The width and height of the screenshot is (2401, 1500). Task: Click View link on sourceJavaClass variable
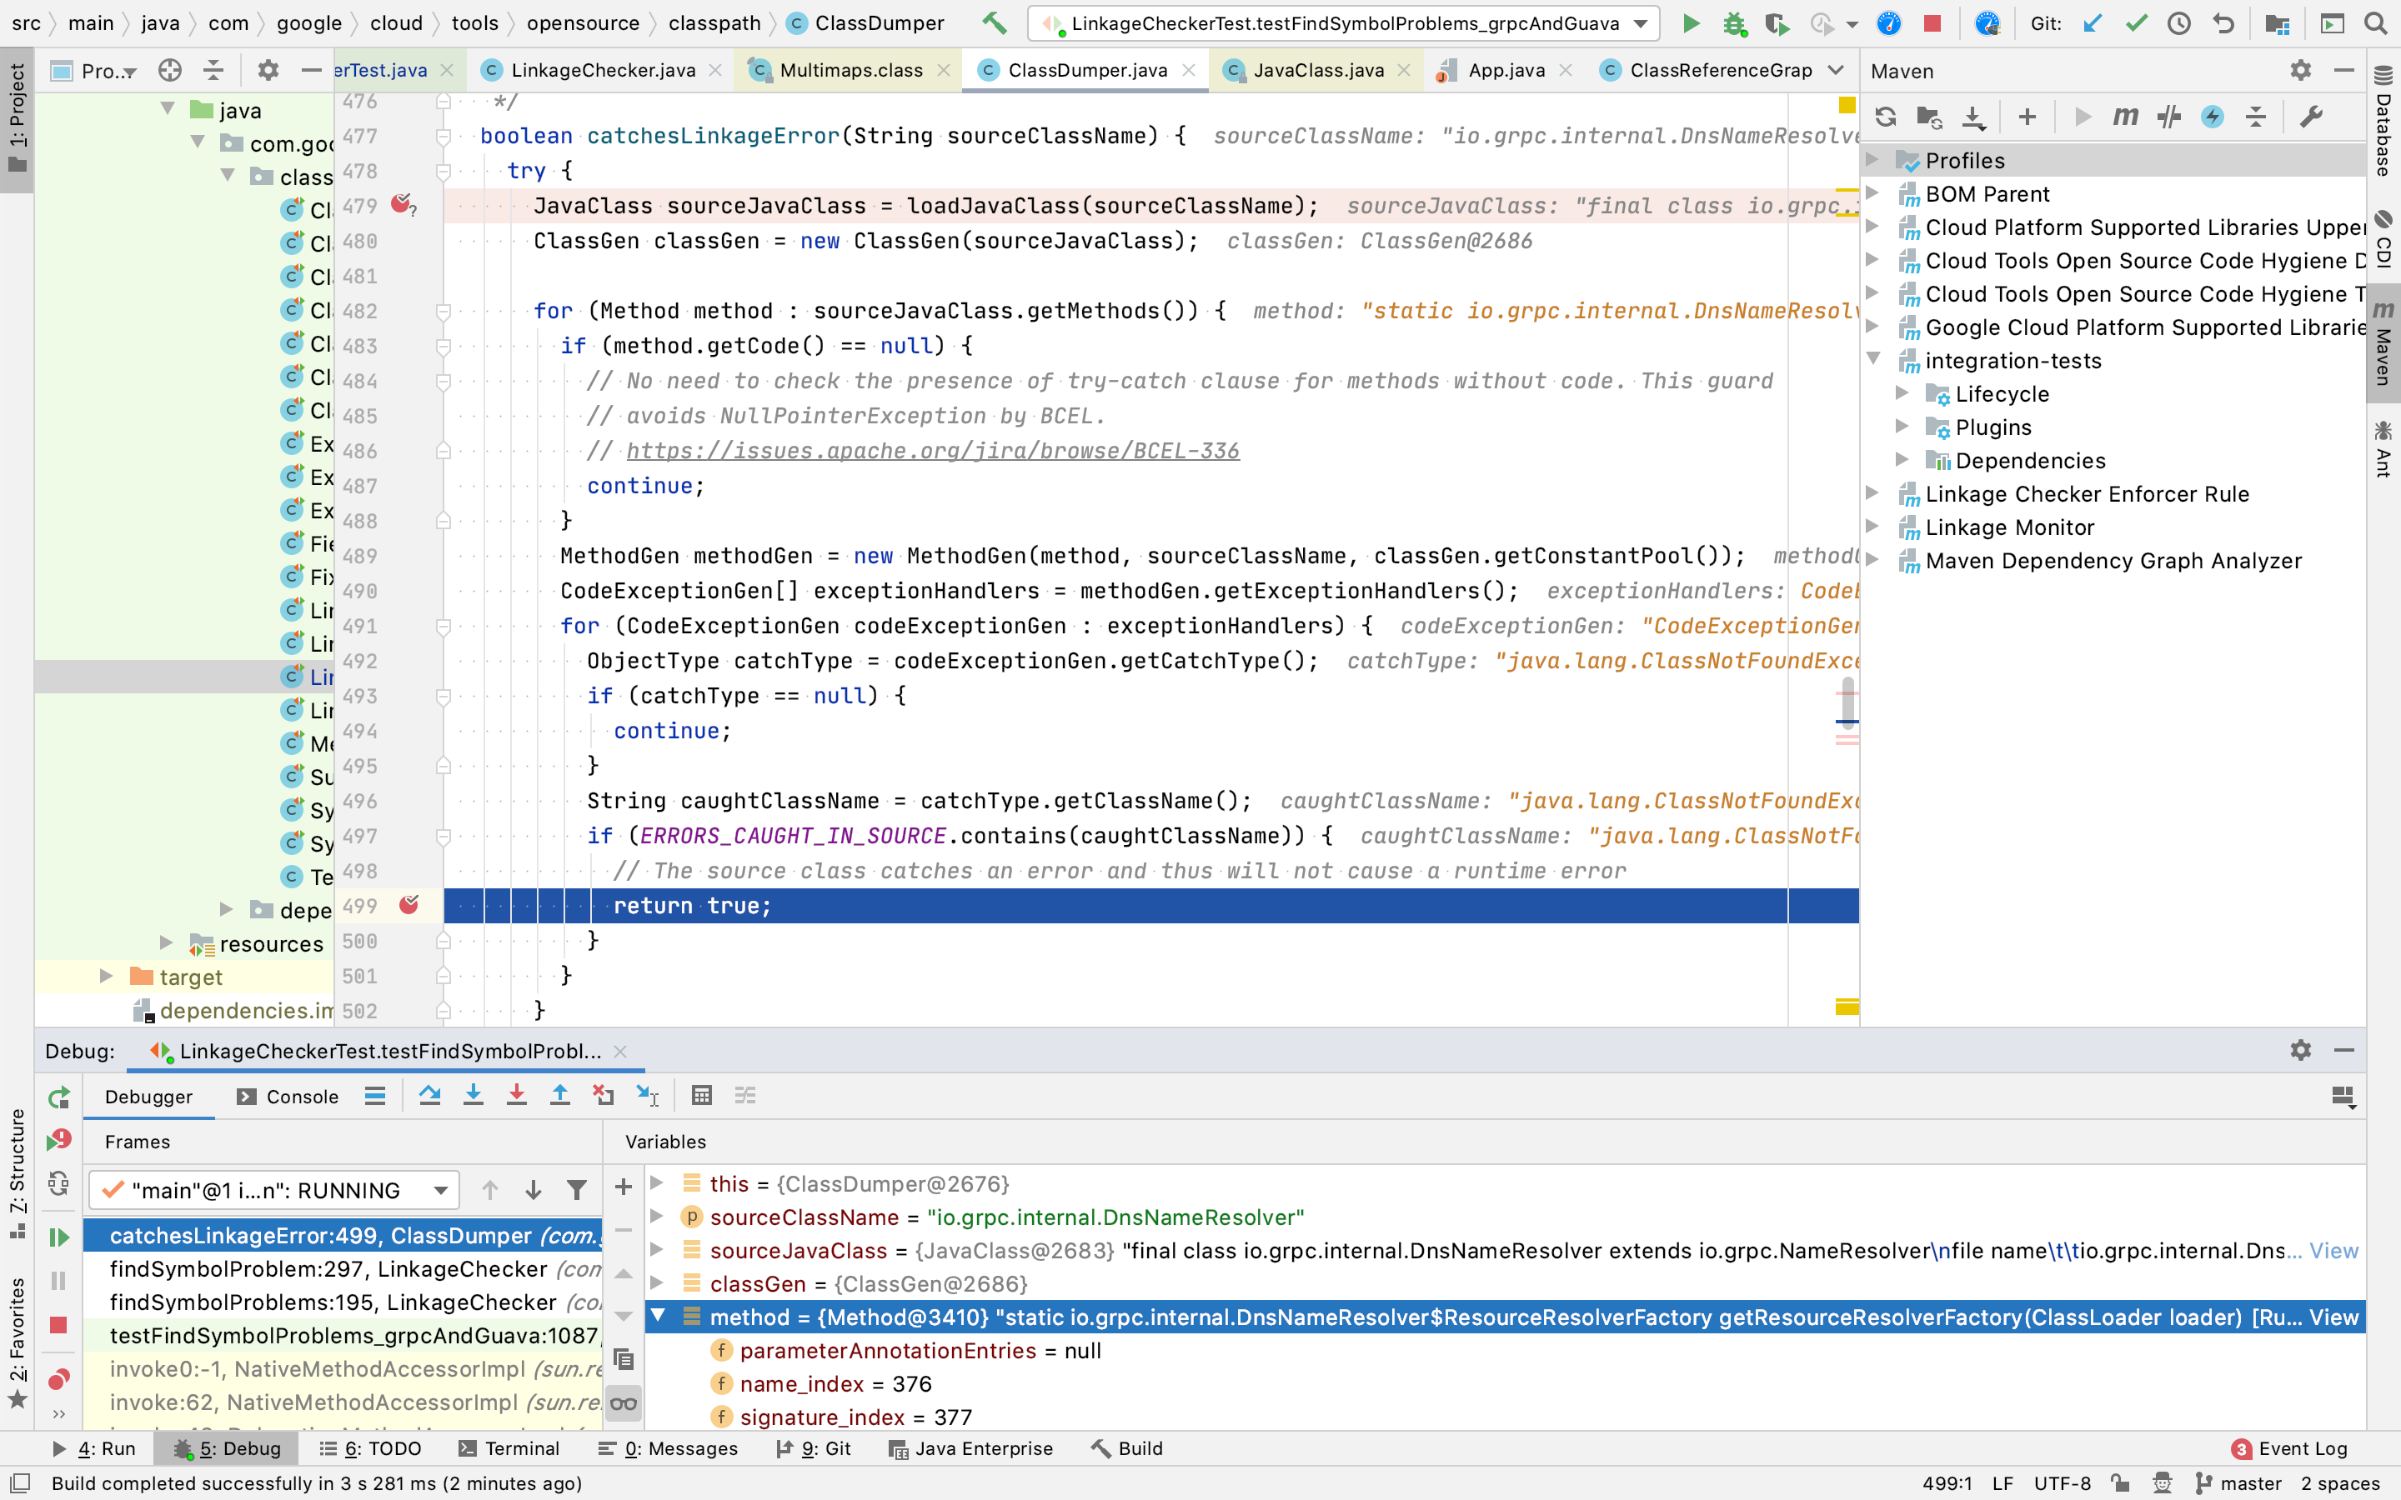tap(2333, 1250)
